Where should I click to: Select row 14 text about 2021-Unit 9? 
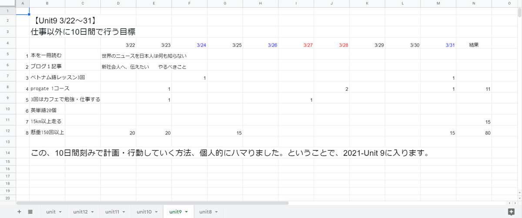click(230, 153)
